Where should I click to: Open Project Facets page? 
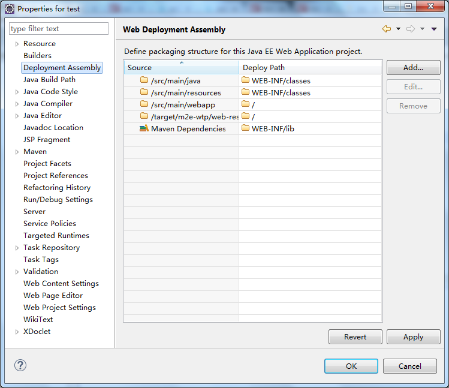(47, 164)
